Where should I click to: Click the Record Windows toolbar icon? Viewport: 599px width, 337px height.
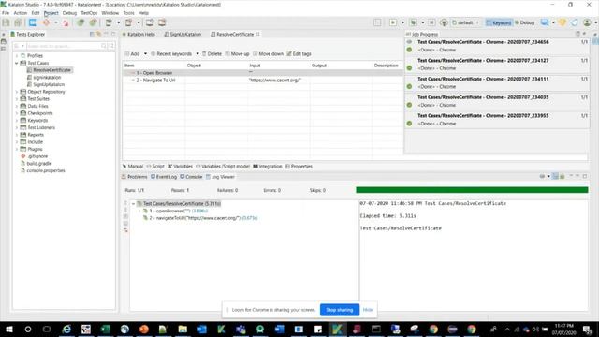pyautogui.click(x=150, y=22)
